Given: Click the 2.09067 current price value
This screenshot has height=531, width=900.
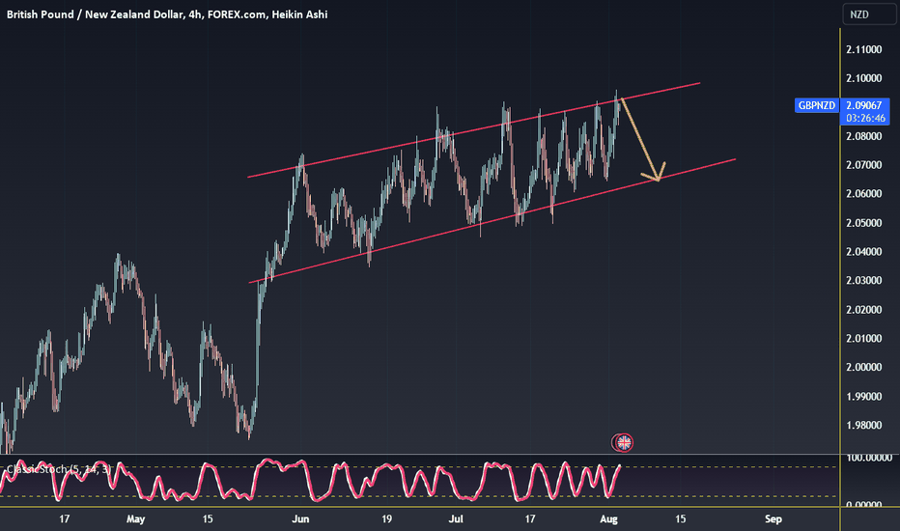Looking at the screenshot, I should (x=864, y=105).
